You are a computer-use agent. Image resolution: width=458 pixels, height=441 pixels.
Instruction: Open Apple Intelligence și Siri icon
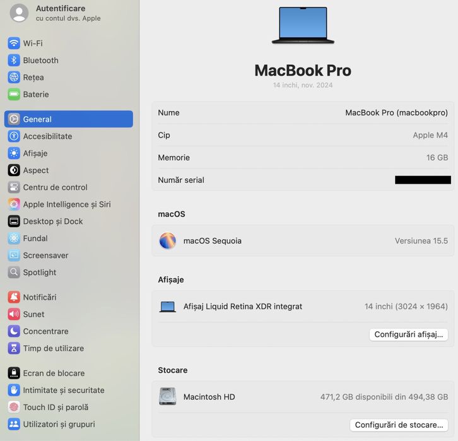tap(14, 204)
